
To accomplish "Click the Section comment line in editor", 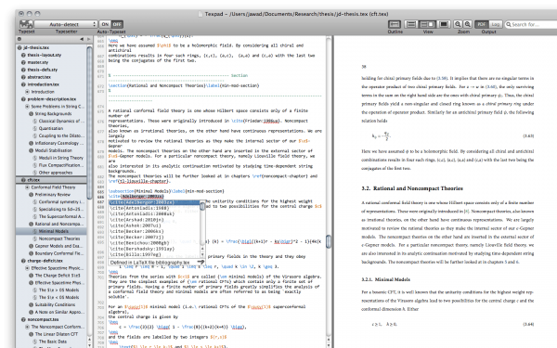I will pos(178,76).
